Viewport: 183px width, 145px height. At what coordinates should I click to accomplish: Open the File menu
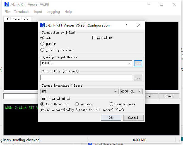point(7,12)
